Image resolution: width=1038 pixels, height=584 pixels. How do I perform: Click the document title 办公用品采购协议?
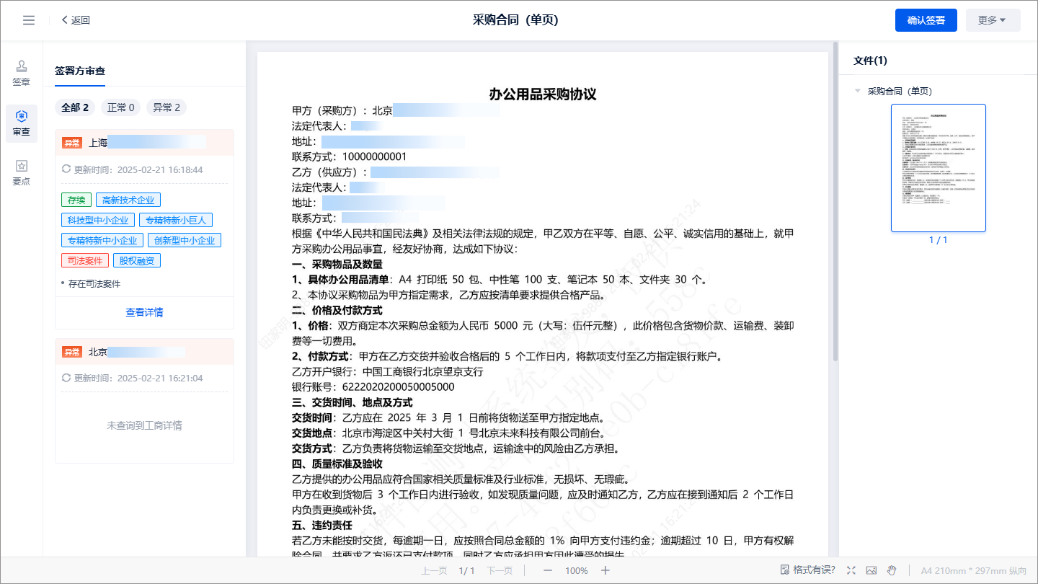coord(543,94)
